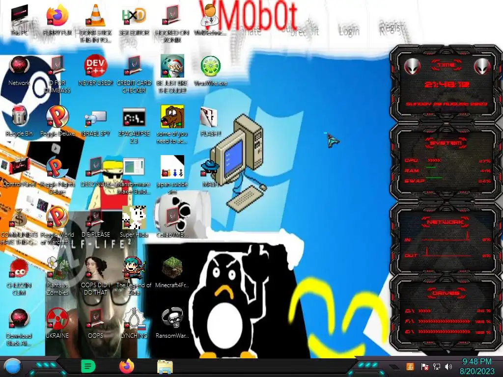Select the Download Black Al... icon
This screenshot has height=377, width=503.
[19, 327]
